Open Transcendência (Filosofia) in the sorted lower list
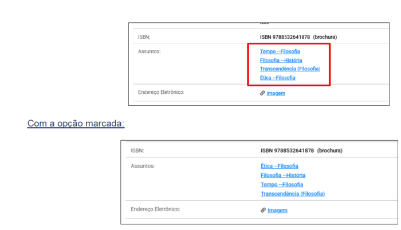 [292, 193]
